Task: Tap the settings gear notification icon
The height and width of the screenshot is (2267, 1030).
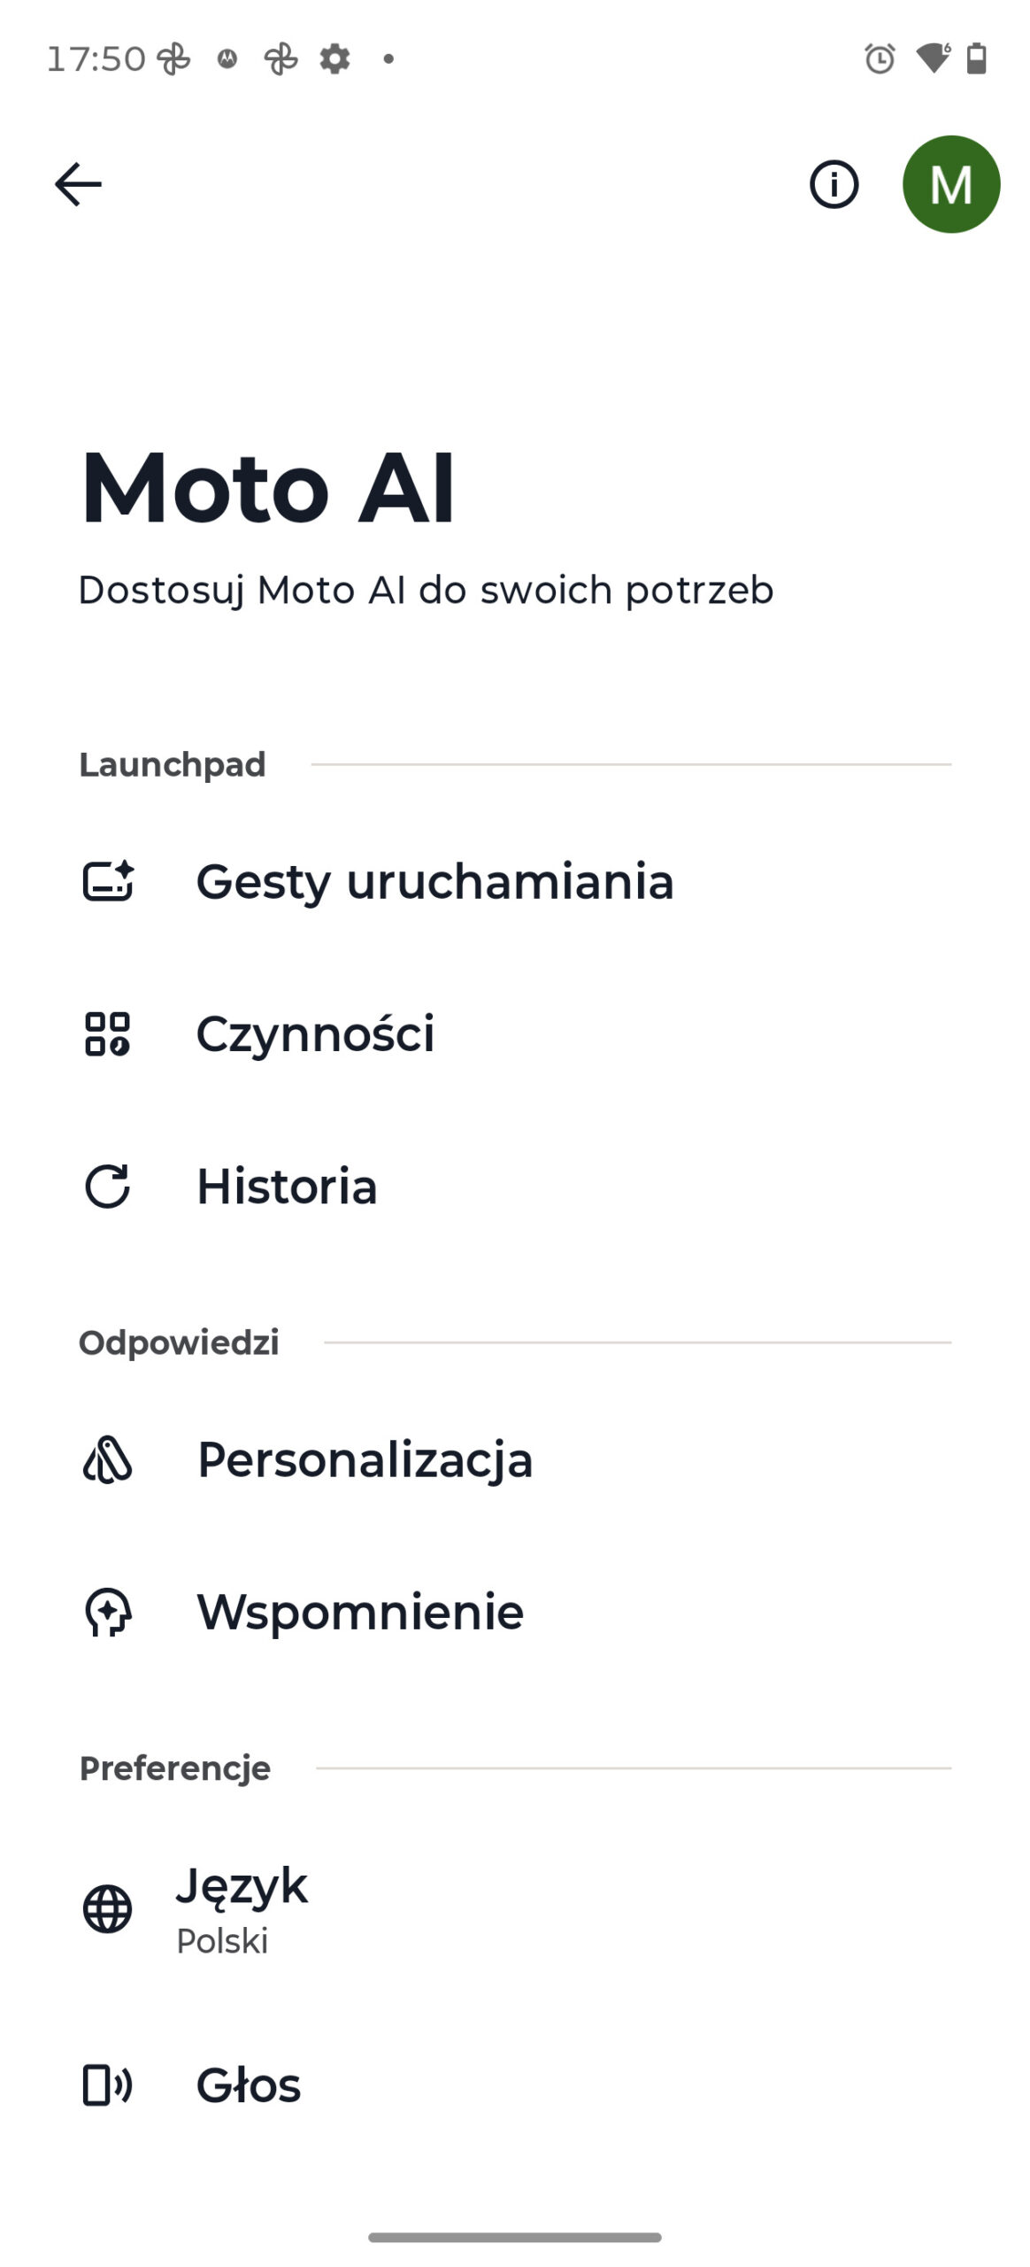Action: point(334,58)
